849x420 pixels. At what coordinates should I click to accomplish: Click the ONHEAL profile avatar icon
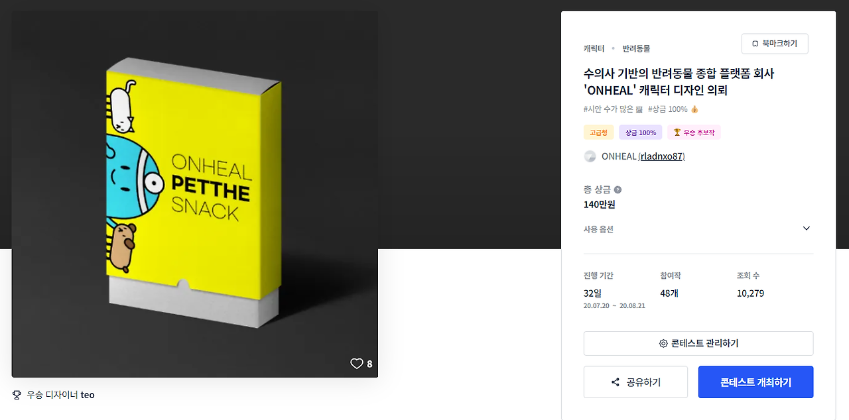590,156
